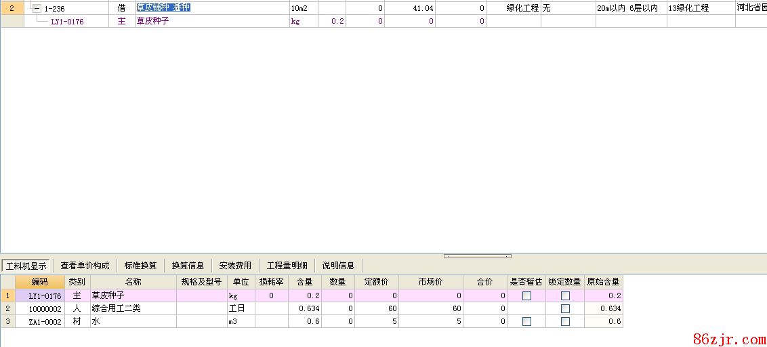The width and height of the screenshot is (767, 347).
Task: Show the 说明信息 tab
Action: pyautogui.click(x=338, y=266)
